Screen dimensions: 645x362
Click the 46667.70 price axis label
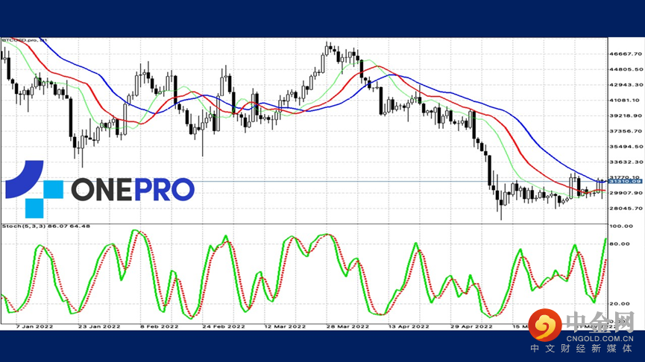click(x=626, y=54)
